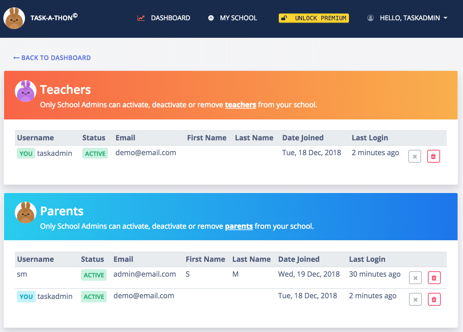Image resolution: width=463 pixels, height=332 pixels.
Task: Click first name S in Parents table
Action: (188, 274)
